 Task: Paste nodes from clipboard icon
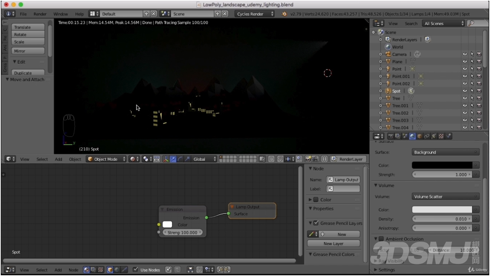[227, 270]
